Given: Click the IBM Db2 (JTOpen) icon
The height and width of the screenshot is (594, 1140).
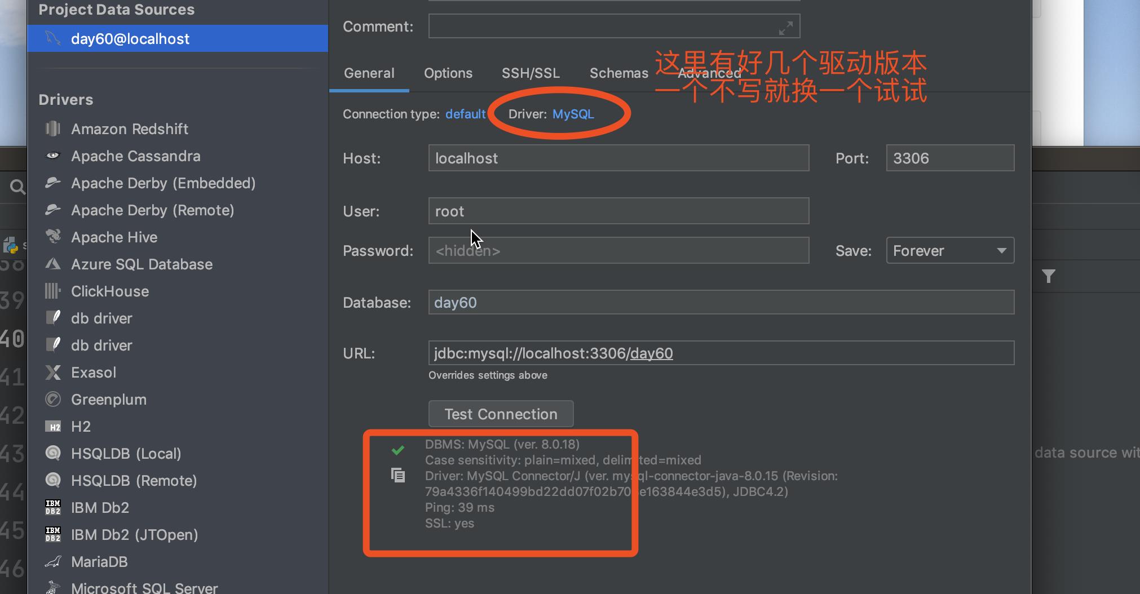Looking at the screenshot, I should 53,535.
